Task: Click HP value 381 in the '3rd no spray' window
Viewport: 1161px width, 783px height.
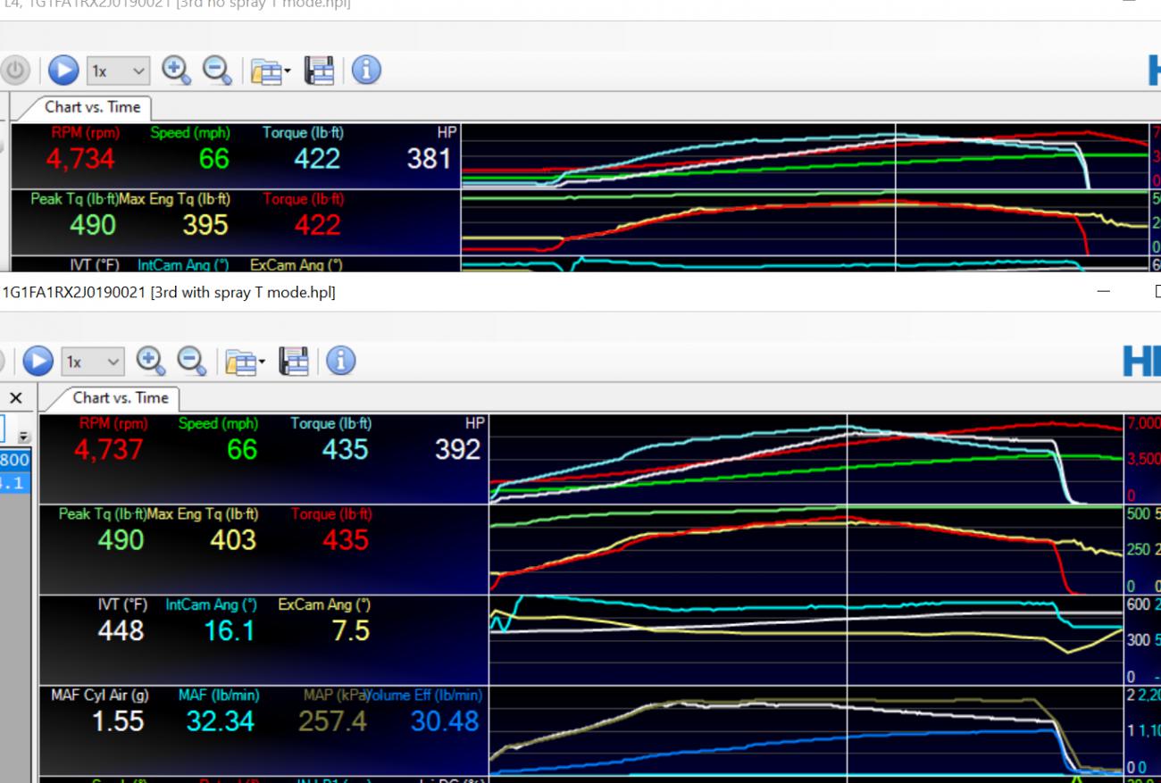Action: tap(430, 159)
